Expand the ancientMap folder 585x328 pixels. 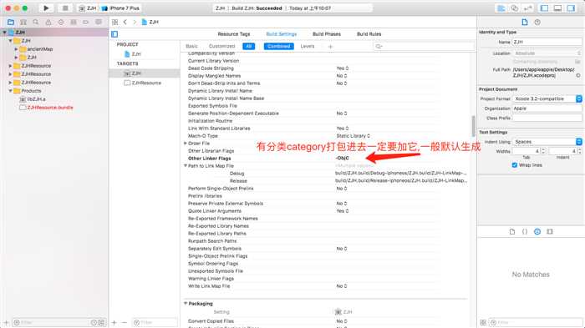click(x=16, y=49)
